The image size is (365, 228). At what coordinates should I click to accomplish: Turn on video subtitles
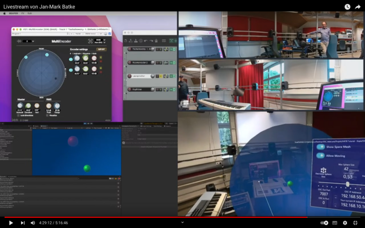coord(335,223)
